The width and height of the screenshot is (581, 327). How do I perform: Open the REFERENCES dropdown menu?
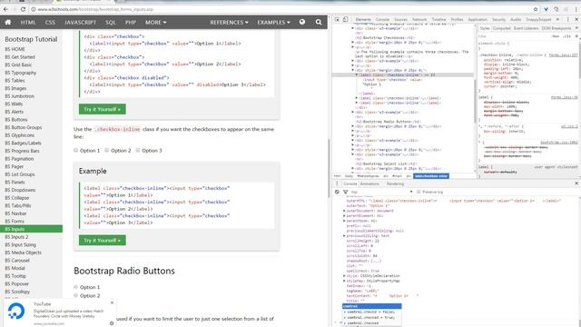click(x=229, y=22)
